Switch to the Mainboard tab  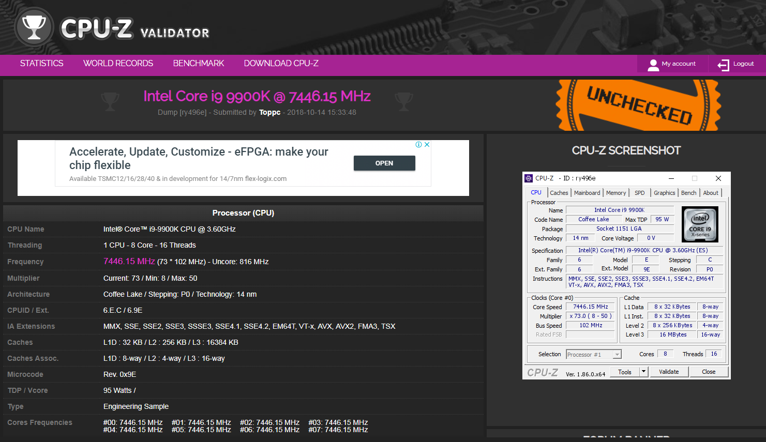(587, 193)
